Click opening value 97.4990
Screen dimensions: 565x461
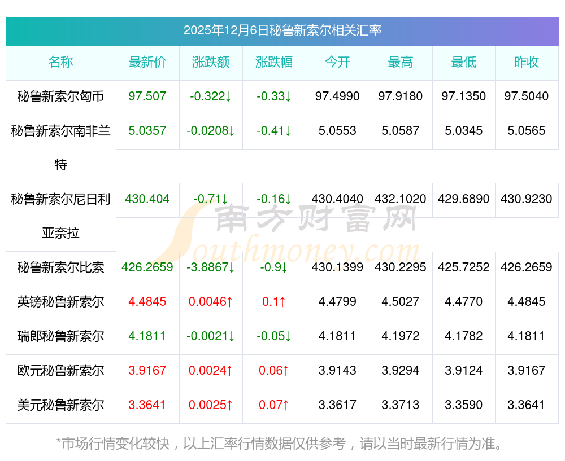pos(337,96)
